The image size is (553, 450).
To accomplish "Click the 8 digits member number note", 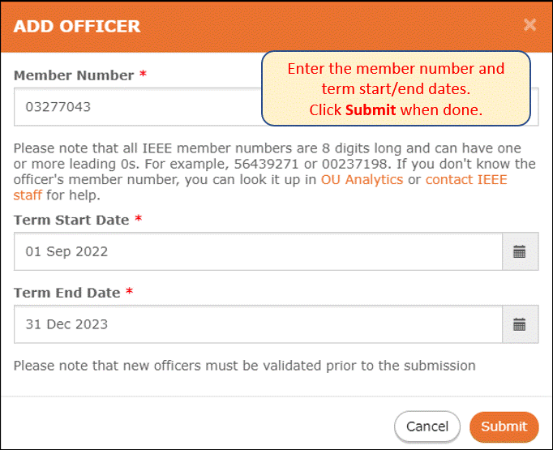I will [x=274, y=171].
